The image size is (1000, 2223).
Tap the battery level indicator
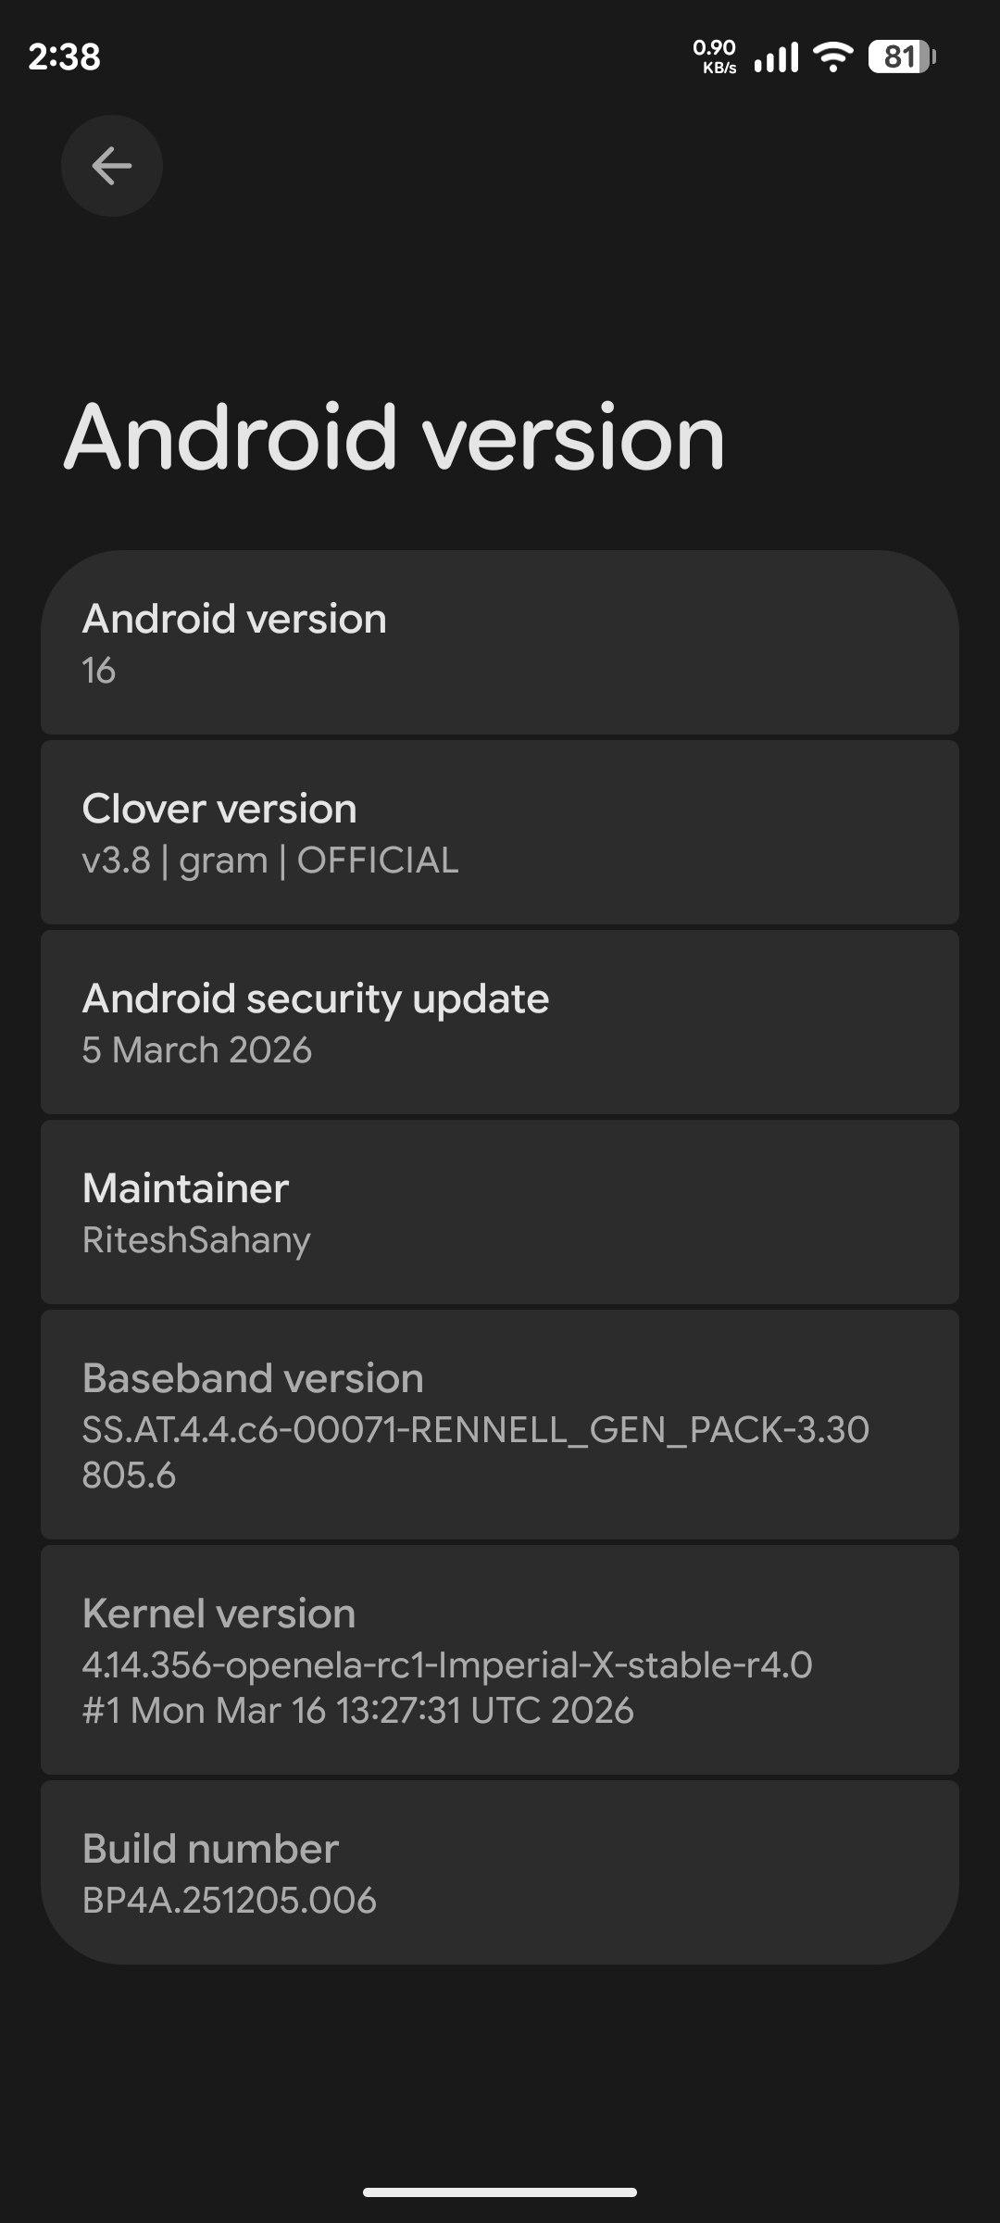pyautogui.click(x=901, y=57)
